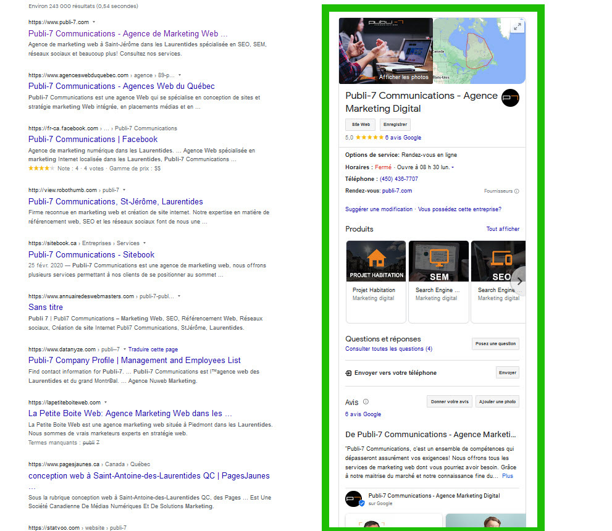Click the Fournisseurs label
The height and width of the screenshot is (531, 612).
(x=498, y=191)
